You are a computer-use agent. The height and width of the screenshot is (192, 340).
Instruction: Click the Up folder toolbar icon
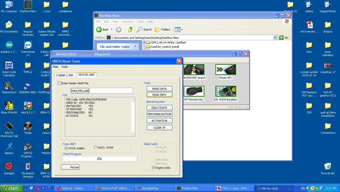coord(130,30)
